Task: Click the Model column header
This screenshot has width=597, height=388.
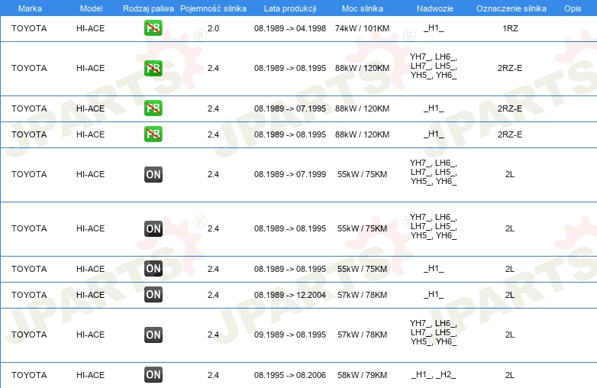Action: click(91, 8)
